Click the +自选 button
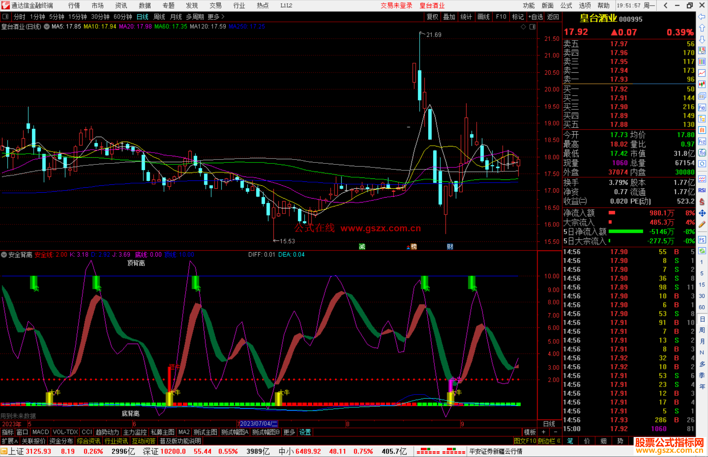 click(x=536, y=17)
